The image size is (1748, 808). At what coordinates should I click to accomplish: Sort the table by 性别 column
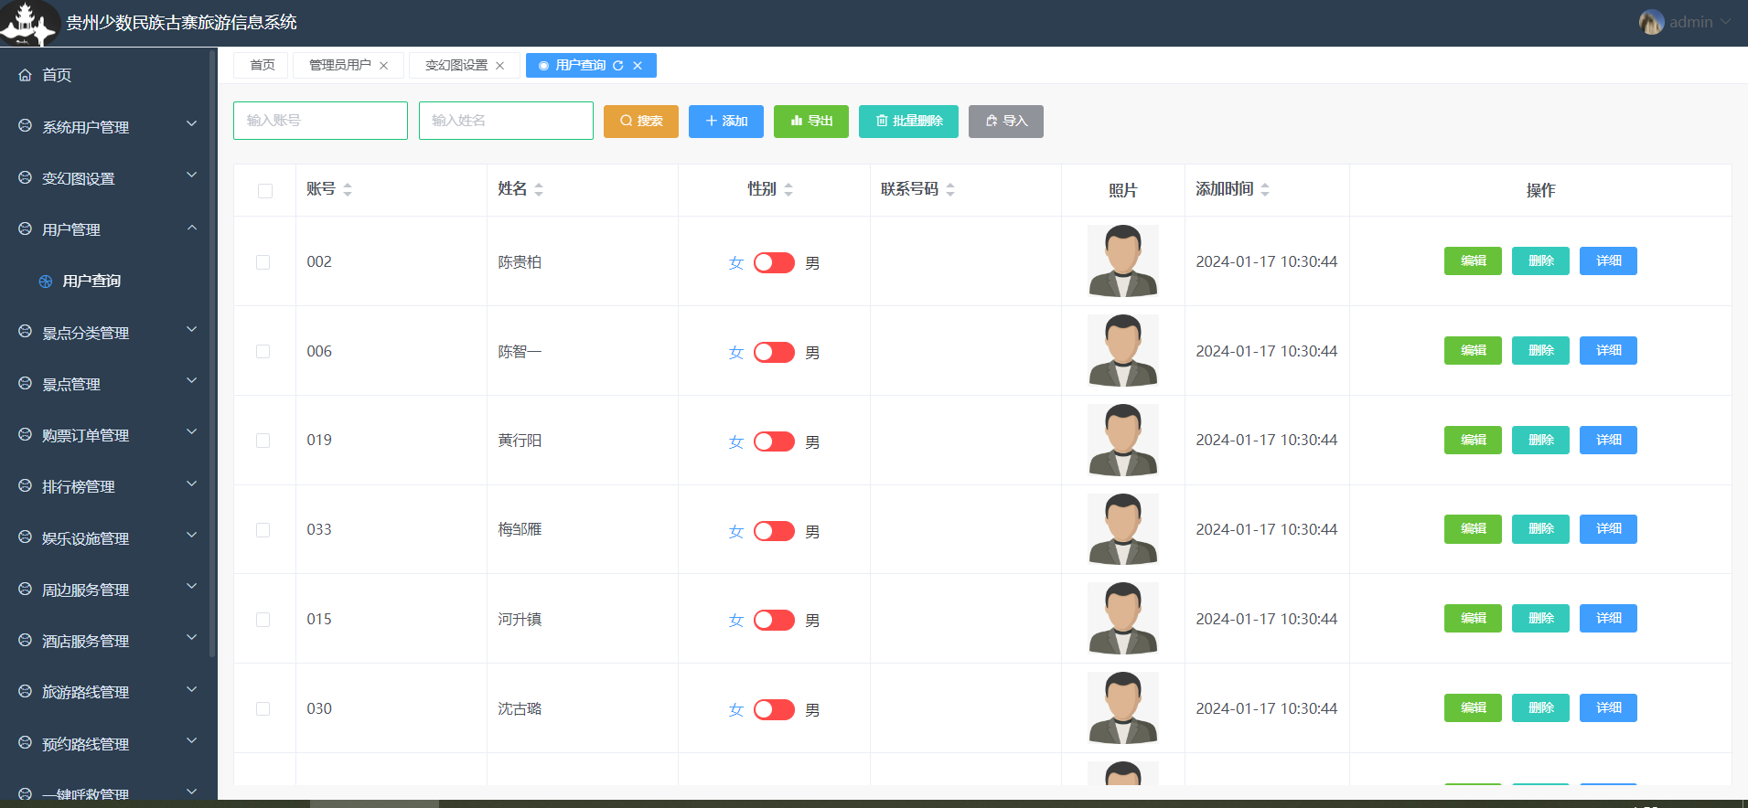coord(788,189)
